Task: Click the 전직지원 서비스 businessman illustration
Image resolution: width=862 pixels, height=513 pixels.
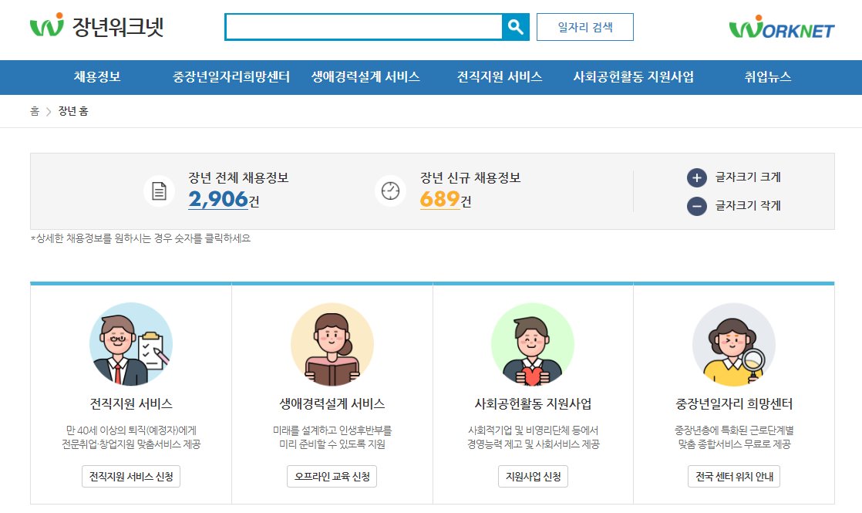Action: tap(131, 344)
